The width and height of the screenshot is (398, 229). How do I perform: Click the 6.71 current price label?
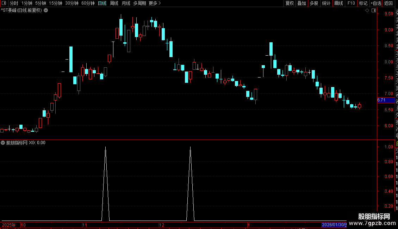click(386, 100)
